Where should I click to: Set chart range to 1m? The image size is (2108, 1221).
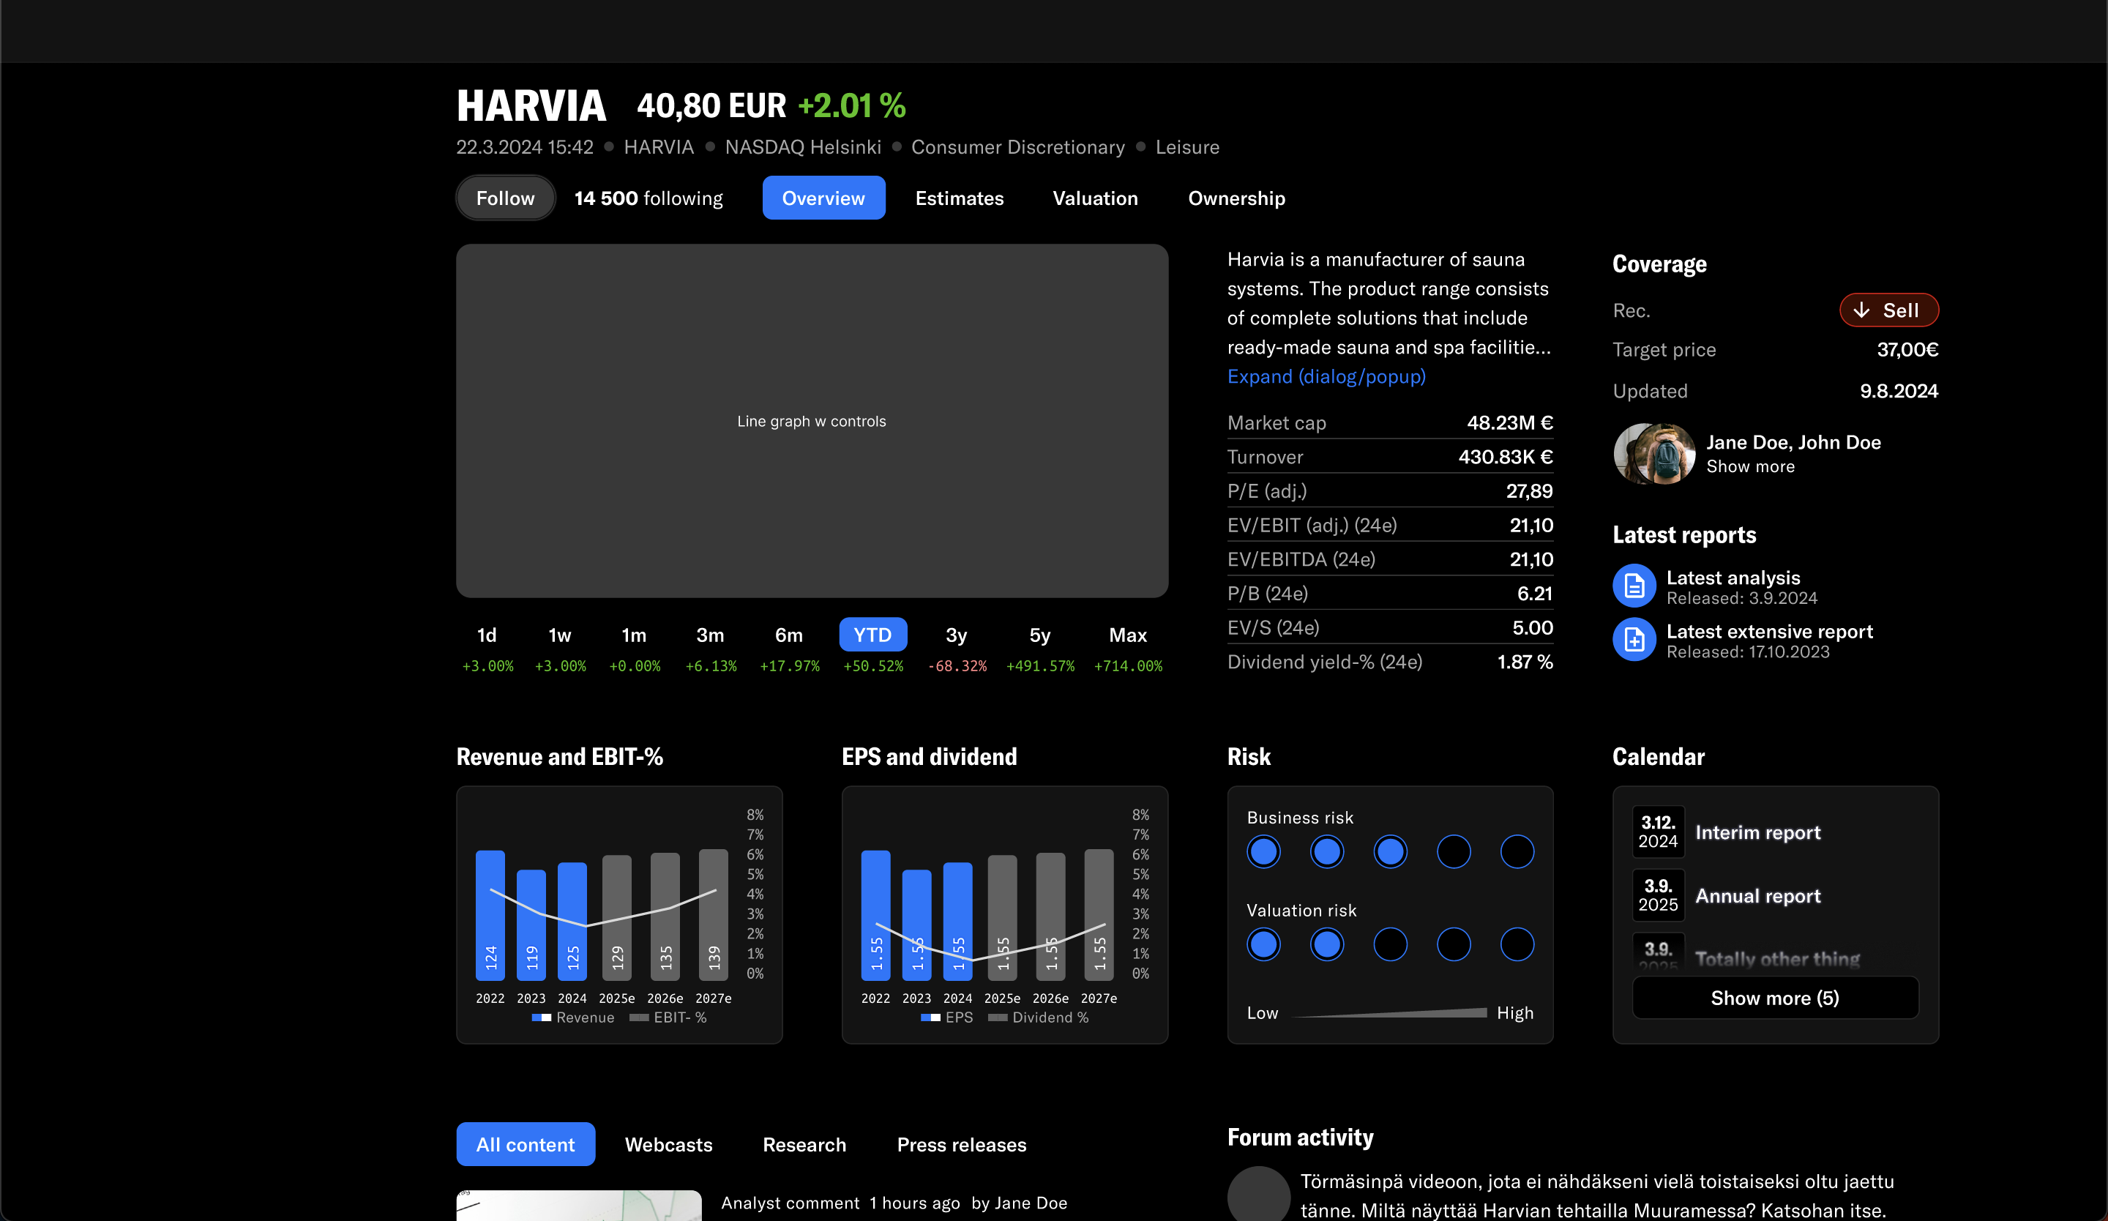tap(634, 635)
